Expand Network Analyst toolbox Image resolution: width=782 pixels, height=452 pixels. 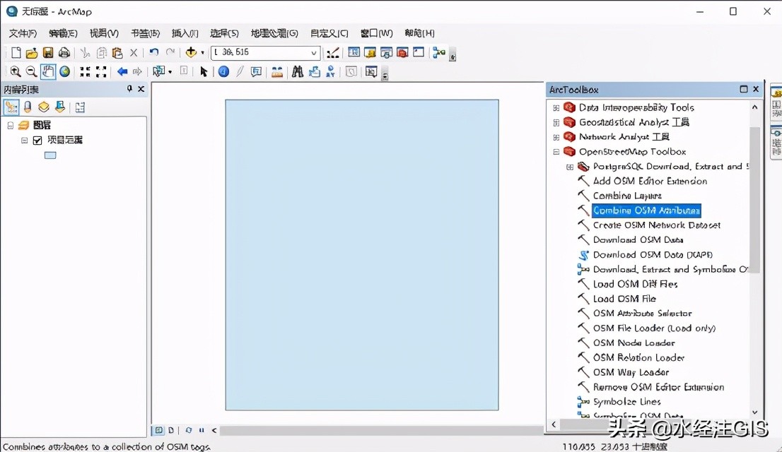tap(556, 137)
